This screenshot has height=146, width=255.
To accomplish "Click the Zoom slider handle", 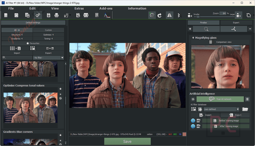I will click(198, 17).
